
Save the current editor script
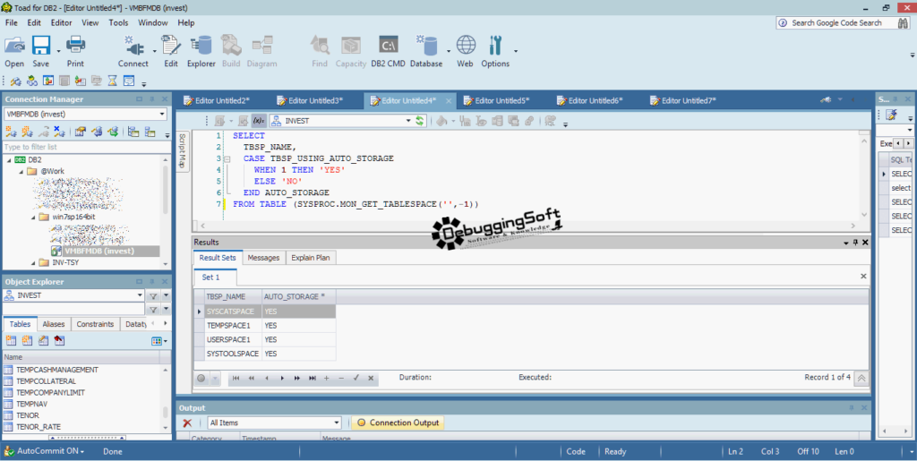click(x=41, y=51)
